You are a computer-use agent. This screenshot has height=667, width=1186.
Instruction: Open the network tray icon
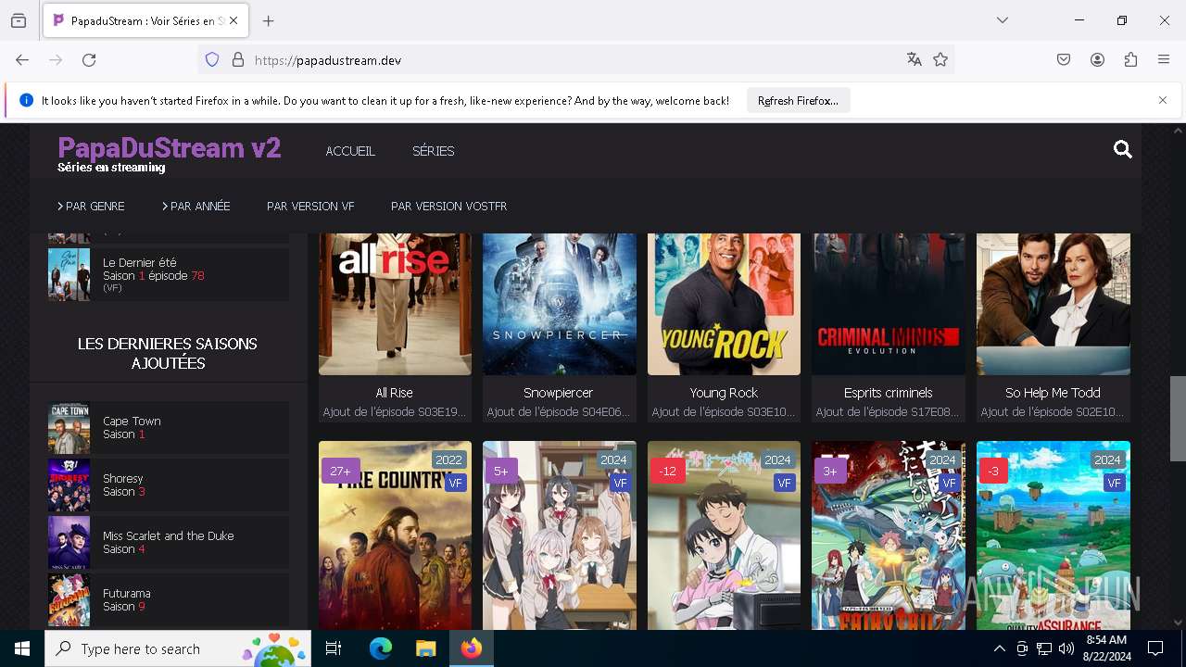tap(1044, 648)
